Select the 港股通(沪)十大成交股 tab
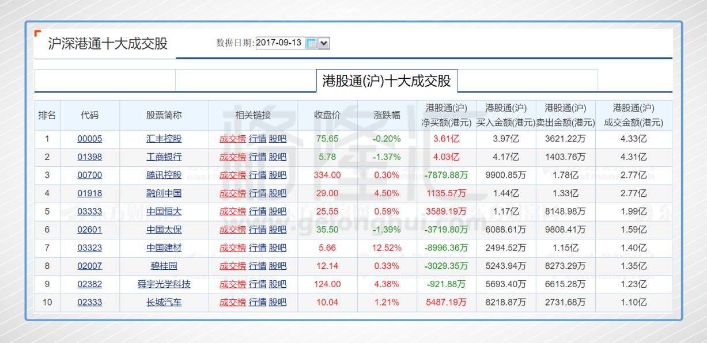707x343 pixels. (387, 81)
